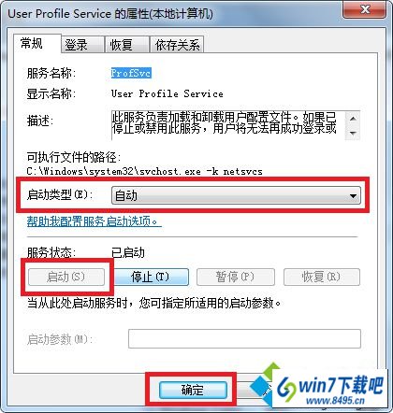The height and width of the screenshot is (413, 393).
Task: Expand the 启动类型 dropdown arrow
Action: [353, 196]
